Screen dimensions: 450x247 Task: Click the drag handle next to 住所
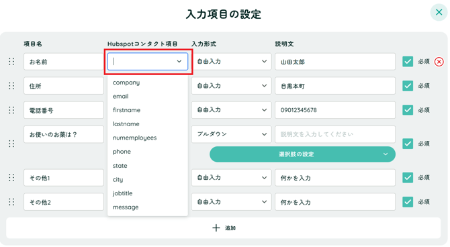pyautogui.click(x=11, y=86)
